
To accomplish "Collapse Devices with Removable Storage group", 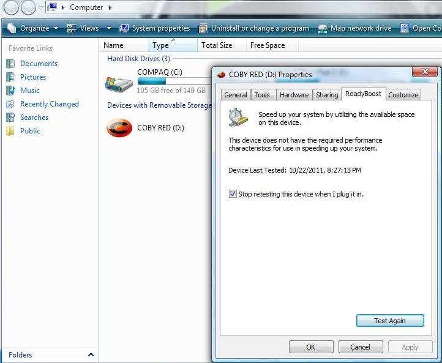I will click(x=159, y=105).
